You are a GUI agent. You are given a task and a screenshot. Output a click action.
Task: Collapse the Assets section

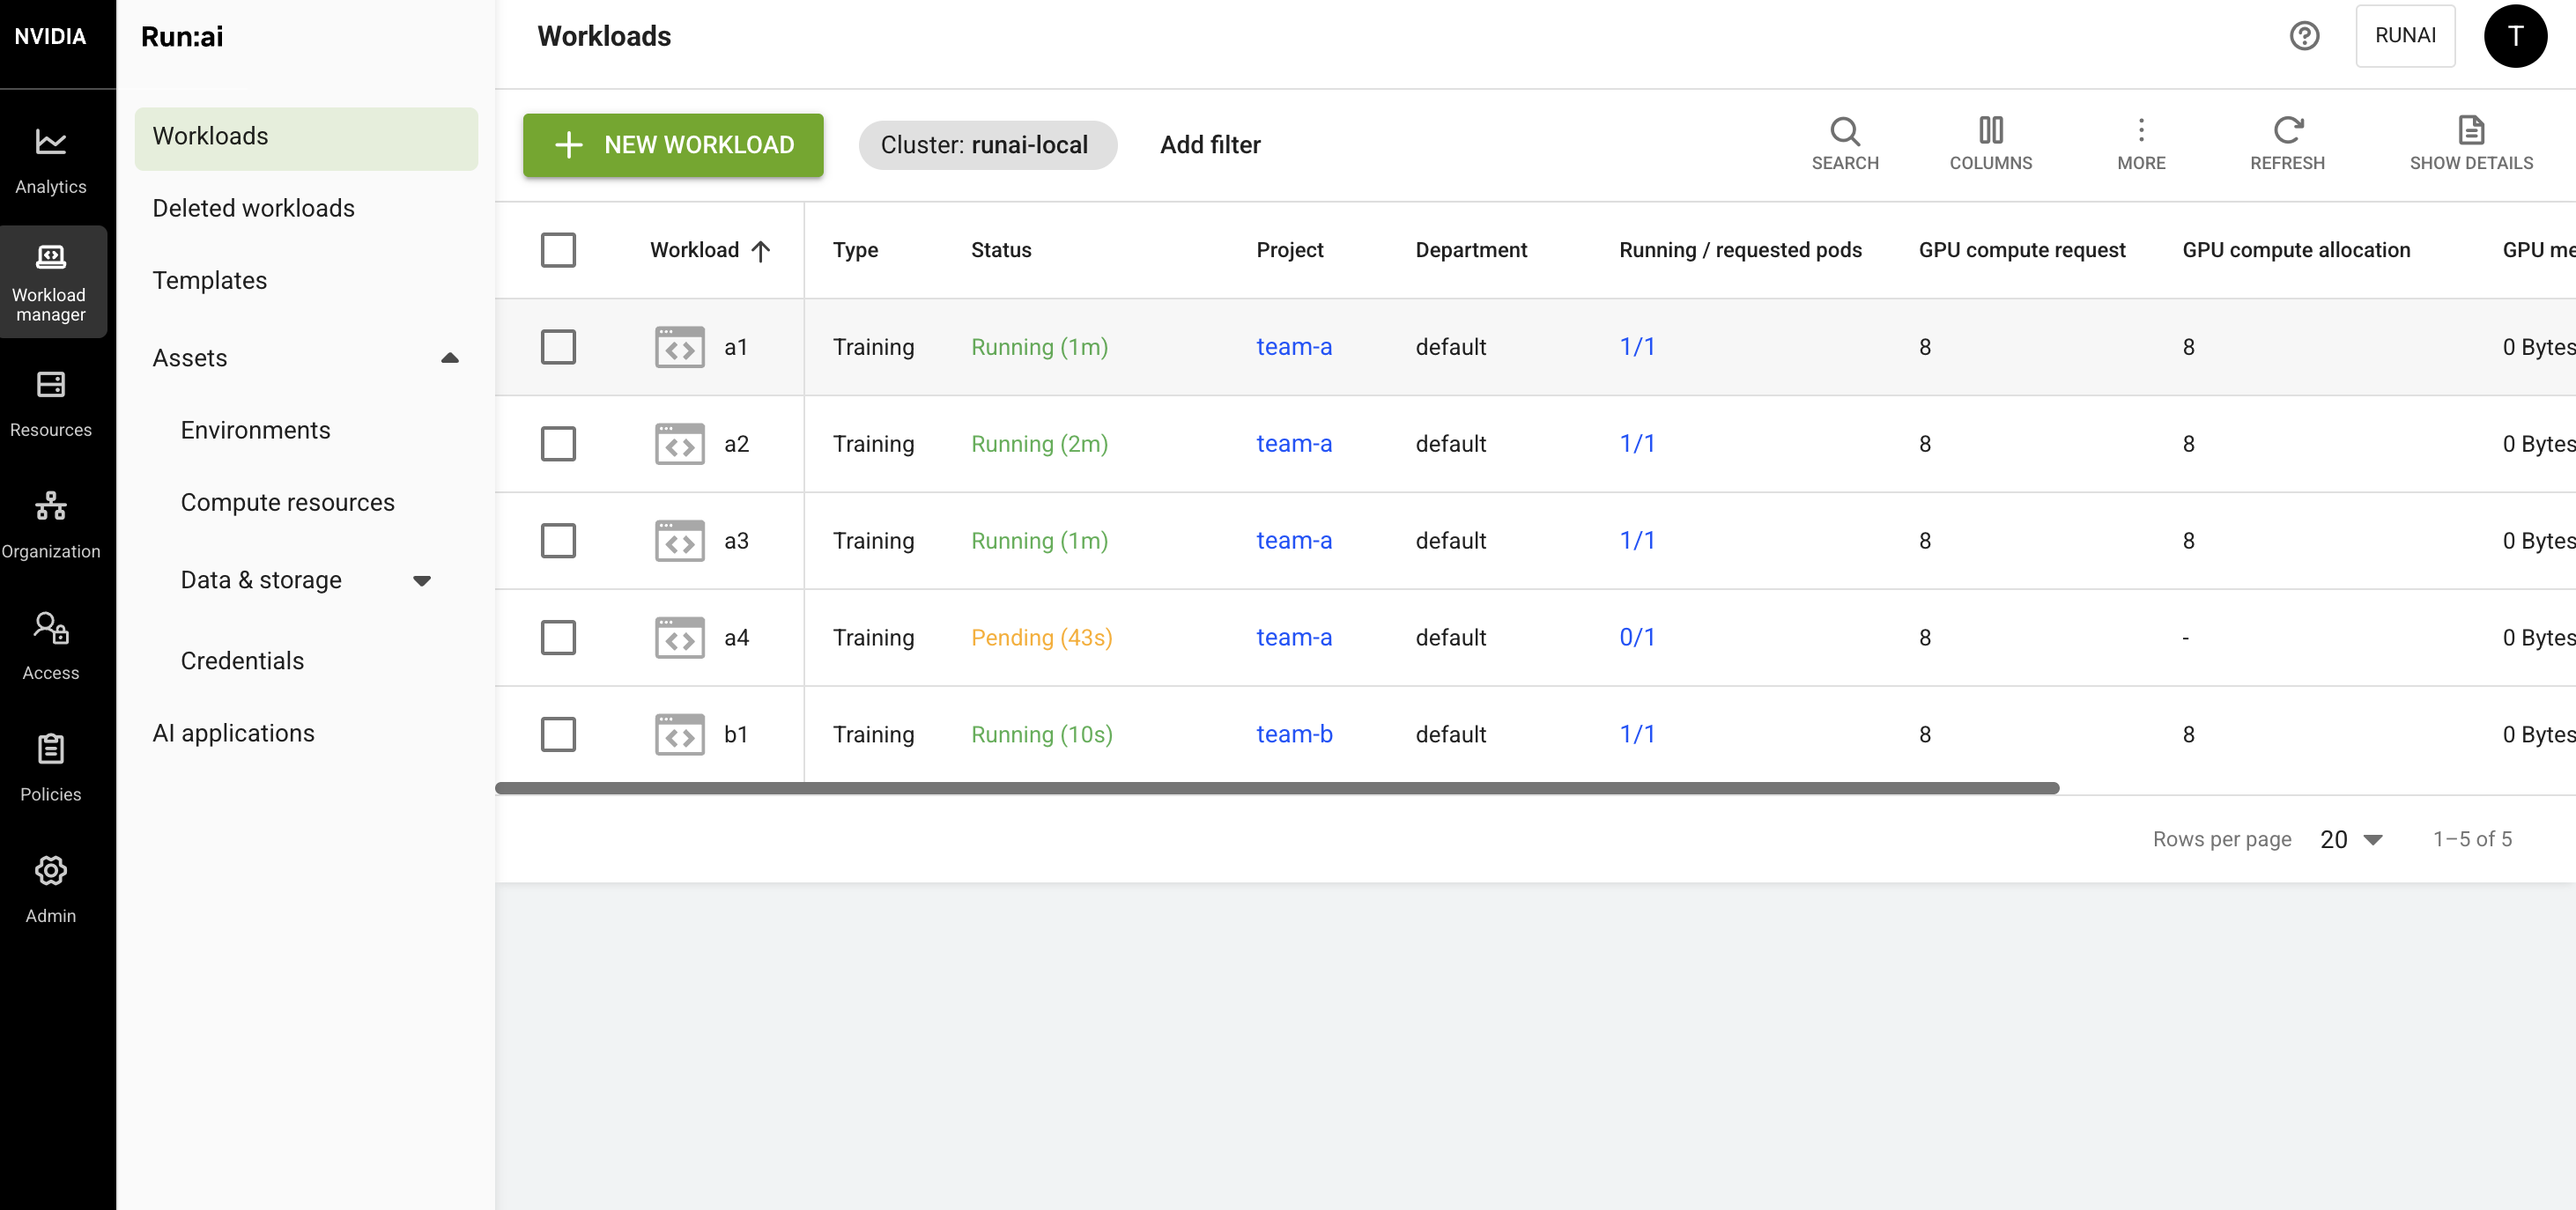(450, 358)
